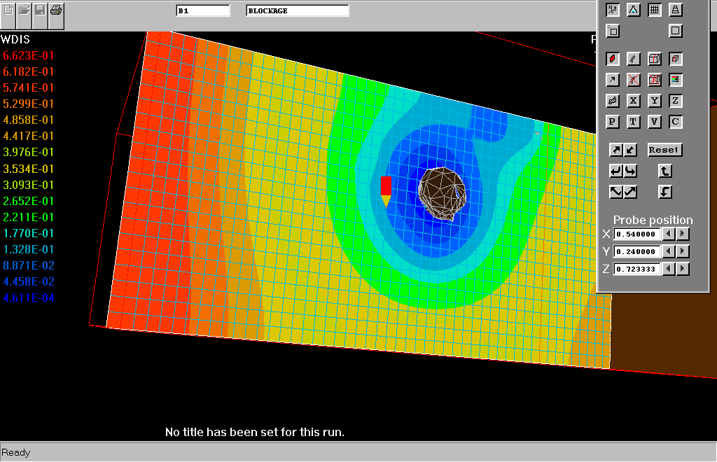The width and height of the screenshot is (717, 462).
Task: Toggle the red contour plane icon
Action: (x=613, y=59)
